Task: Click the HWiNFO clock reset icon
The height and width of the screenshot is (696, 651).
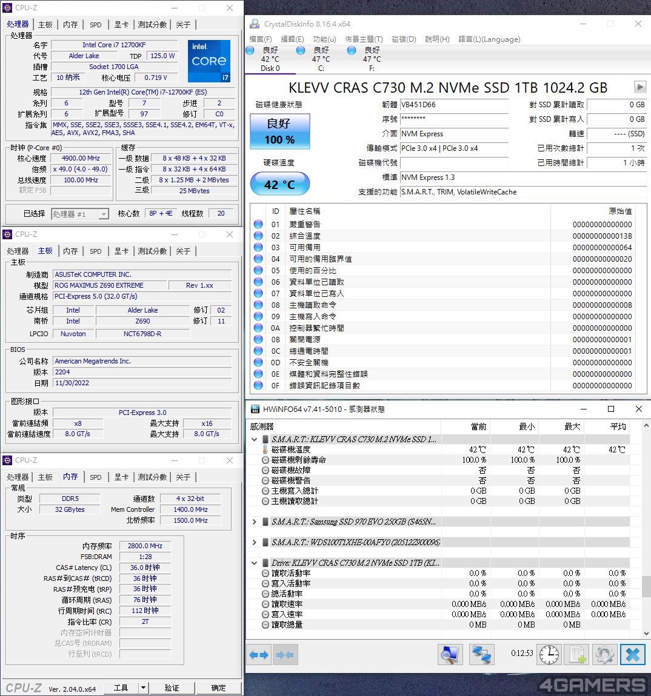Action: pyautogui.click(x=549, y=655)
